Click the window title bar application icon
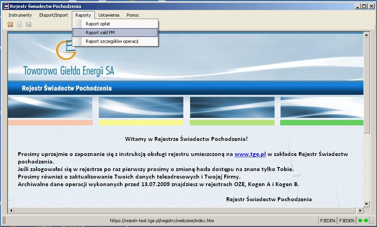This screenshot has height=227, width=377. pyautogui.click(x=6, y=6)
